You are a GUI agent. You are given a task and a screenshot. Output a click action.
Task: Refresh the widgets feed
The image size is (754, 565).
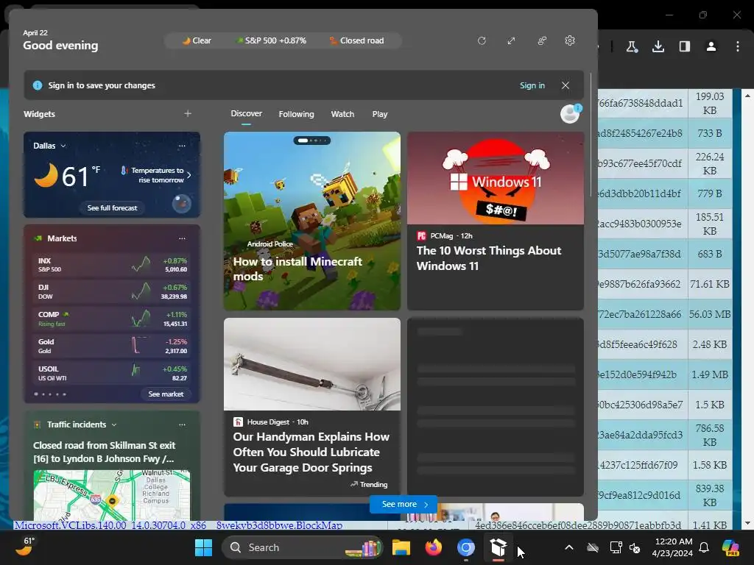tap(482, 41)
